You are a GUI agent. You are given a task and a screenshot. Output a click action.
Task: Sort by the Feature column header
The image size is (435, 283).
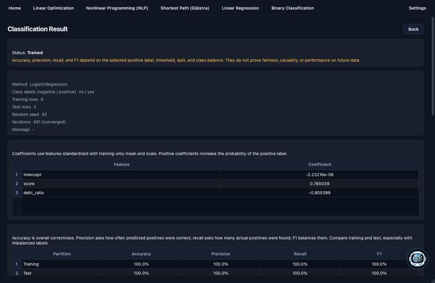click(121, 164)
